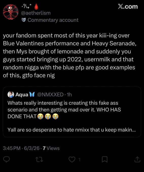Open Aqua's small profile avatar
The height and width of the screenshot is (172, 144).
click(x=11, y=94)
